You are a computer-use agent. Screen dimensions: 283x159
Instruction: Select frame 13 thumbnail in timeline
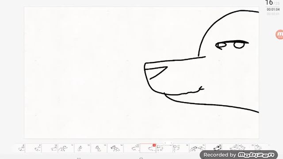99,148
